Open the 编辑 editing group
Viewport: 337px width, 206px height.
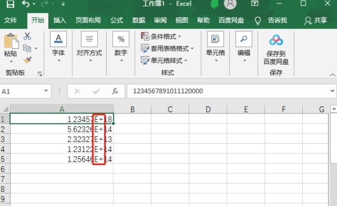pyautogui.click(x=244, y=47)
